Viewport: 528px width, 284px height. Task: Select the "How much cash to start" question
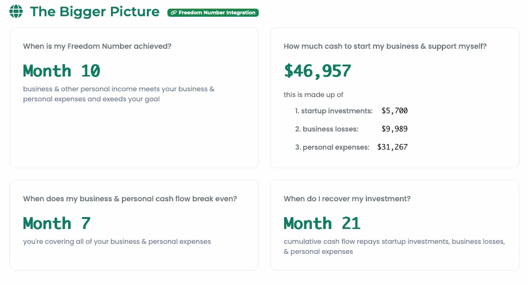[x=385, y=46]
